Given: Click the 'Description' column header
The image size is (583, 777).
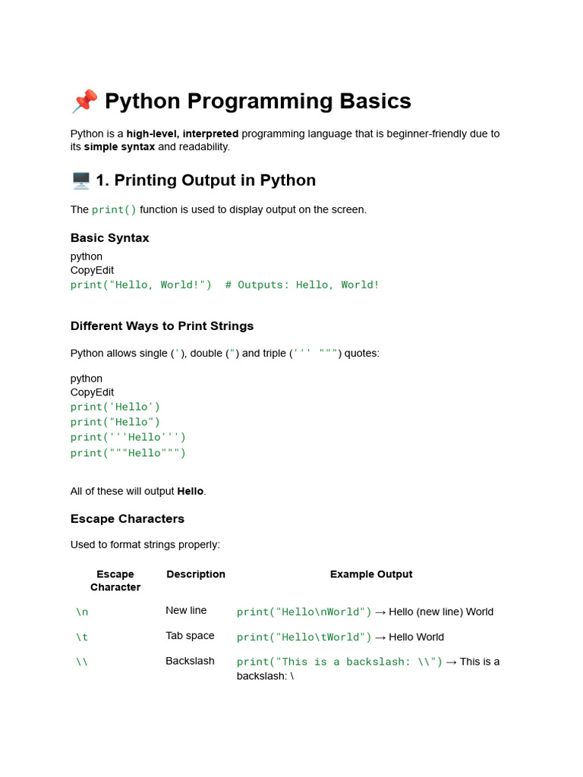Looking at the screenshot, I should (196, 574).
